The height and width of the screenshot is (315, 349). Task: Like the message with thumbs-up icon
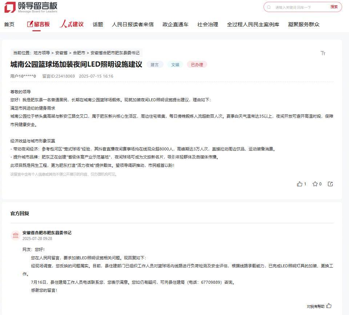(x=300, y=184)
